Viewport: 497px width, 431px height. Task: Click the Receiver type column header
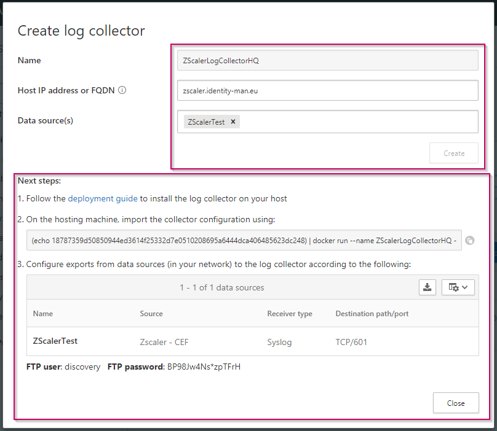[x=289, y=314]
